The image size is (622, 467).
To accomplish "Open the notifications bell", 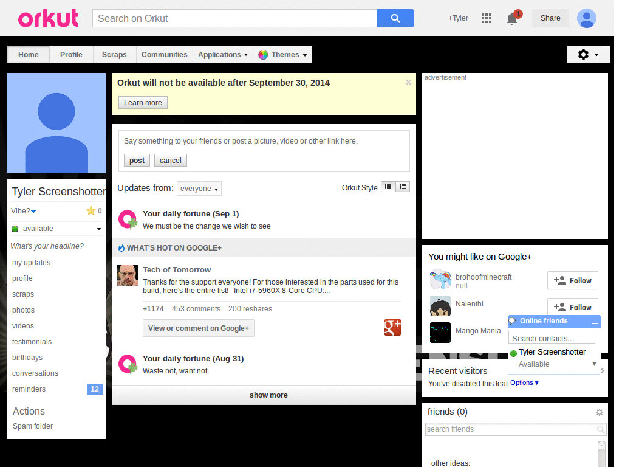I will (x=512, y=18).
